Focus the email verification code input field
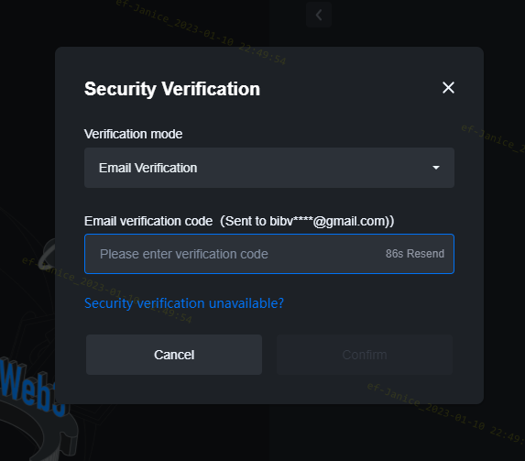Image resolution: width=525 pixels, height=461 pixels. tap(269, 254)
